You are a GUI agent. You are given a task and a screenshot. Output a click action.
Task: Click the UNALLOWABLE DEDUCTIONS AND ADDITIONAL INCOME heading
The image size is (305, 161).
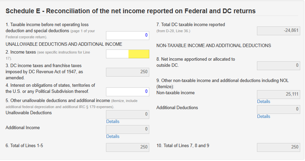tap(64, 44)
